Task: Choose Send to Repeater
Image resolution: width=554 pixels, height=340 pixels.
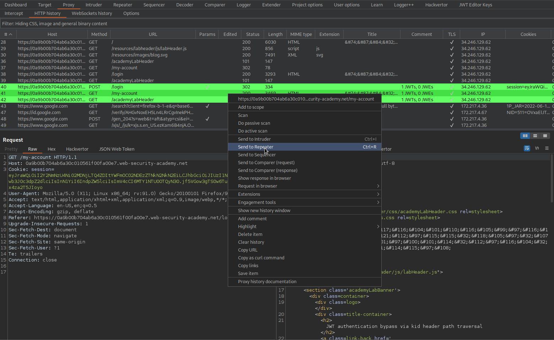Action: tap(305, 147)
